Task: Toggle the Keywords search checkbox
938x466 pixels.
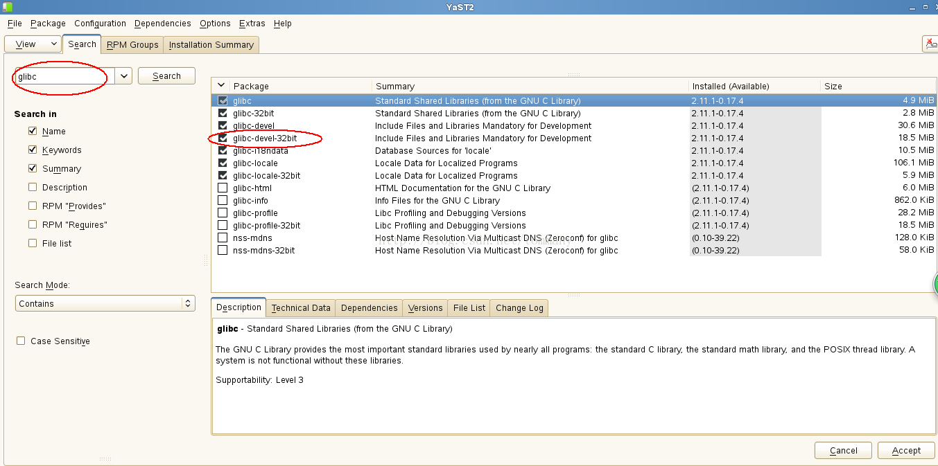Action: (33, 150)
